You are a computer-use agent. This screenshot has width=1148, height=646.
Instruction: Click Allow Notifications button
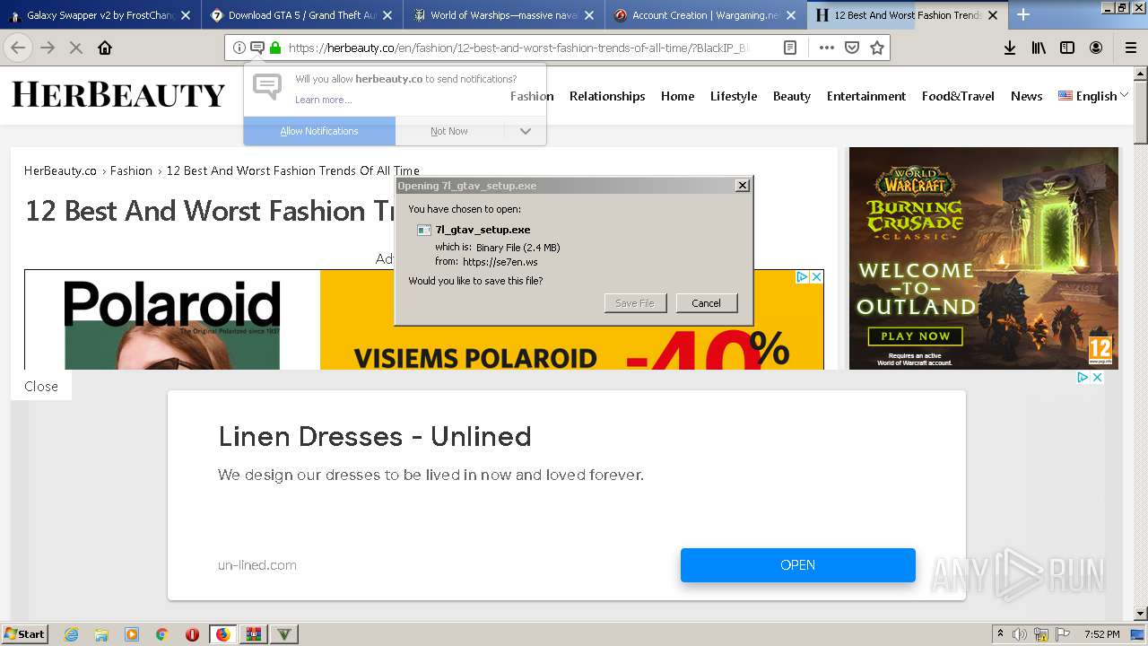point(319,131)
